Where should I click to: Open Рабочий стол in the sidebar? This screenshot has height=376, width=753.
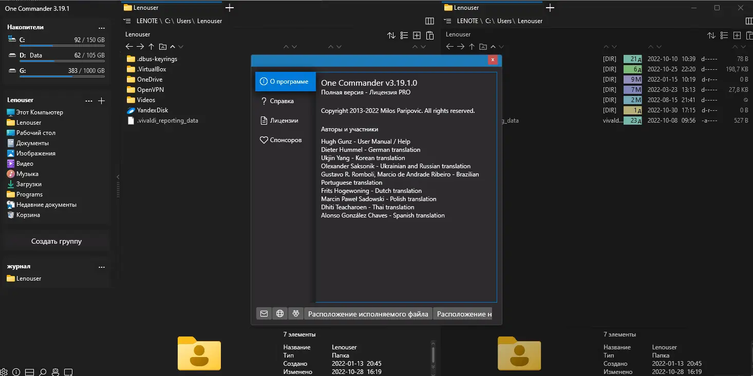click(31, 133)
